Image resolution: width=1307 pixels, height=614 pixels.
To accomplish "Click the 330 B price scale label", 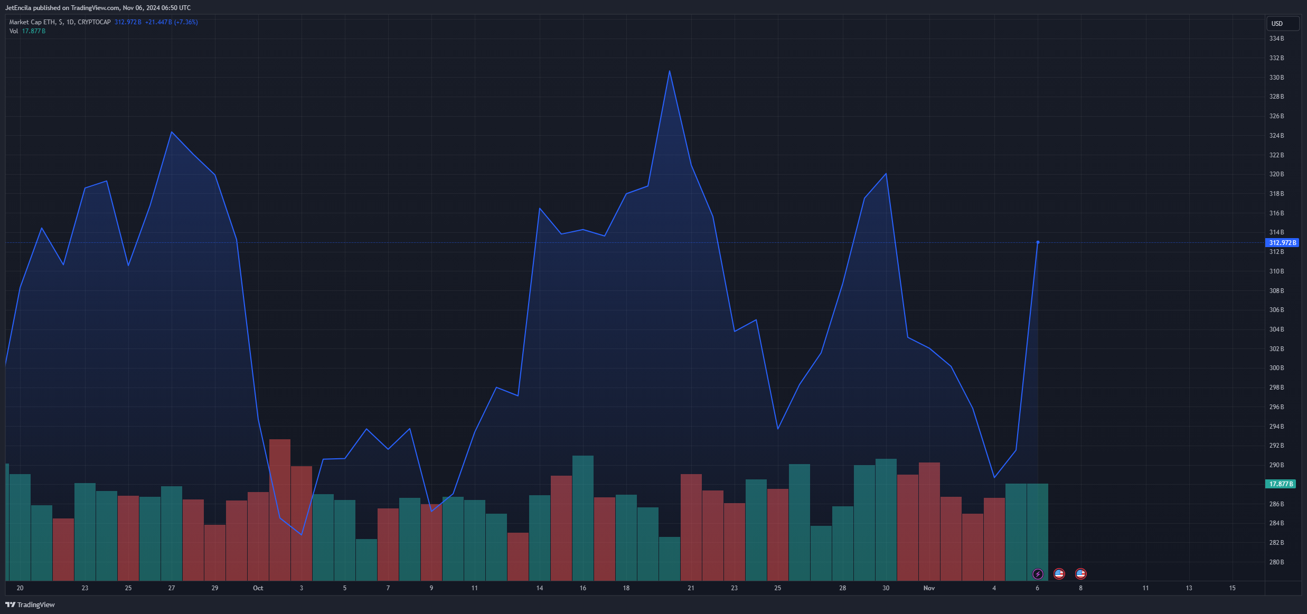I will (1276, 78).
